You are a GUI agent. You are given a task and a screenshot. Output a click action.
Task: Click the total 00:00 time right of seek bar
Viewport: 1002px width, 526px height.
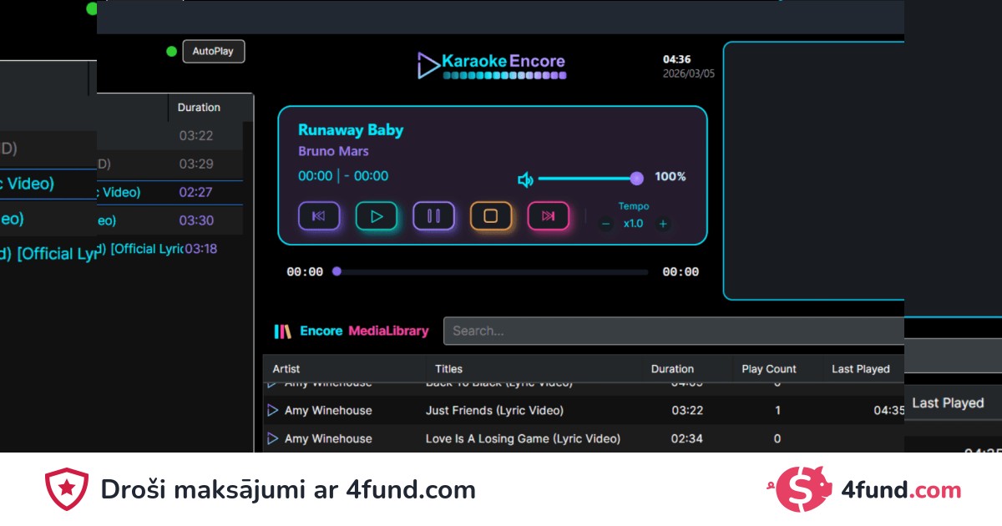tap(681, 271)
